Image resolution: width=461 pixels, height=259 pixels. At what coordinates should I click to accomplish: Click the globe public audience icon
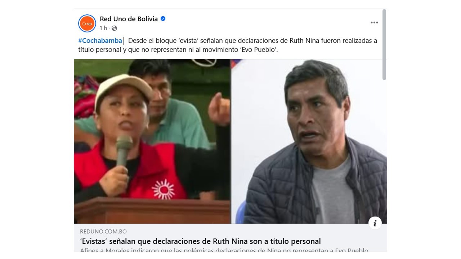(x=114, y=28)
